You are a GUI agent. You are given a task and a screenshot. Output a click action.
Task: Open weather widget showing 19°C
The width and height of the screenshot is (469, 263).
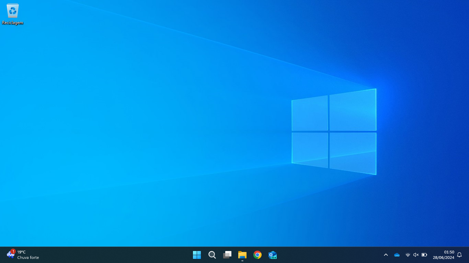click(x=23, y=255)
